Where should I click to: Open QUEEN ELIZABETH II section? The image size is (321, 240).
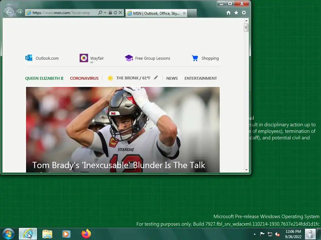44,78
